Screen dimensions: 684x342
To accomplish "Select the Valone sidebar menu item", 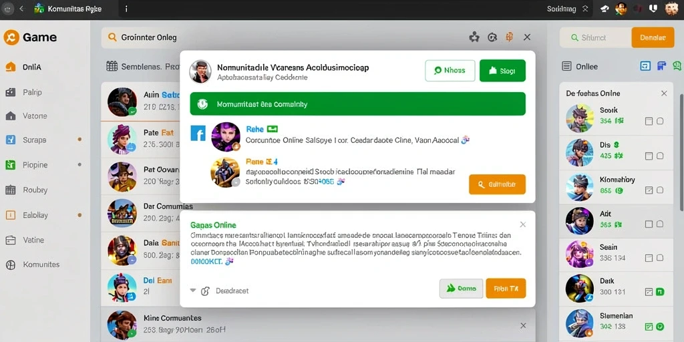I will click(x=26, y=116).
